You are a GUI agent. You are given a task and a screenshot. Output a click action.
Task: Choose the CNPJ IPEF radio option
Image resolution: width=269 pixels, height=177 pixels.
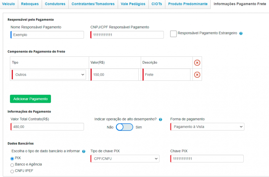[x=12, y=171]
